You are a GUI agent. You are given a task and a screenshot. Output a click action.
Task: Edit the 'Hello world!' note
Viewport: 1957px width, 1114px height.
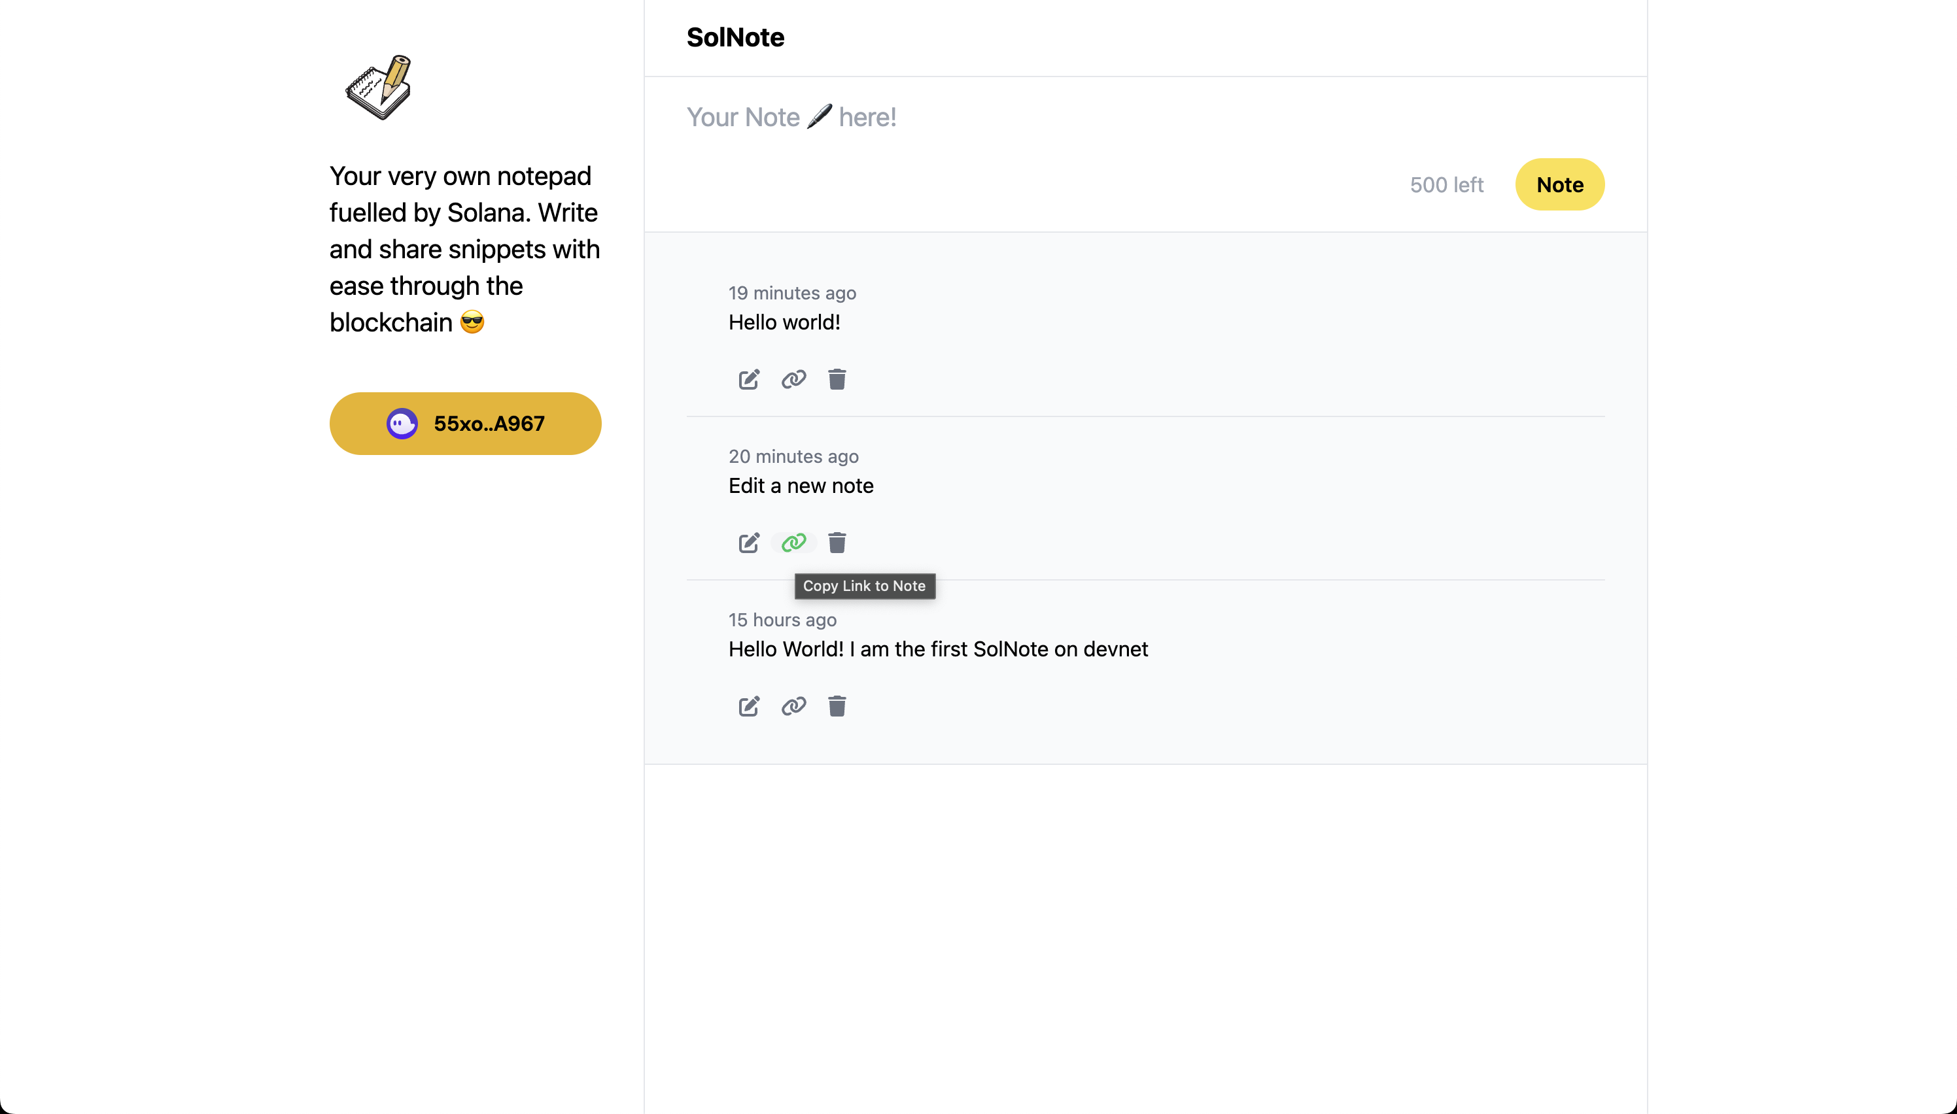[748, 379]
